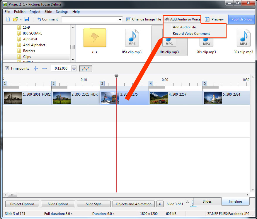Disable the Time points checkbox
Screen dimensions: 257x219
[x=7, y=68]
